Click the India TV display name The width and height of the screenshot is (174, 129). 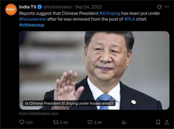point(28,7)
